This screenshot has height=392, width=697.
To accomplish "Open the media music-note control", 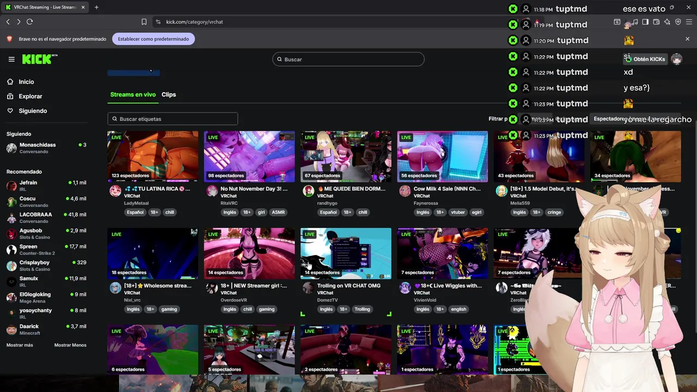I will [x=635, y=22].
